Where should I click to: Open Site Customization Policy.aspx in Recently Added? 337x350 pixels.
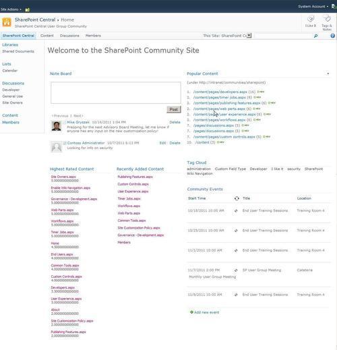139,228
